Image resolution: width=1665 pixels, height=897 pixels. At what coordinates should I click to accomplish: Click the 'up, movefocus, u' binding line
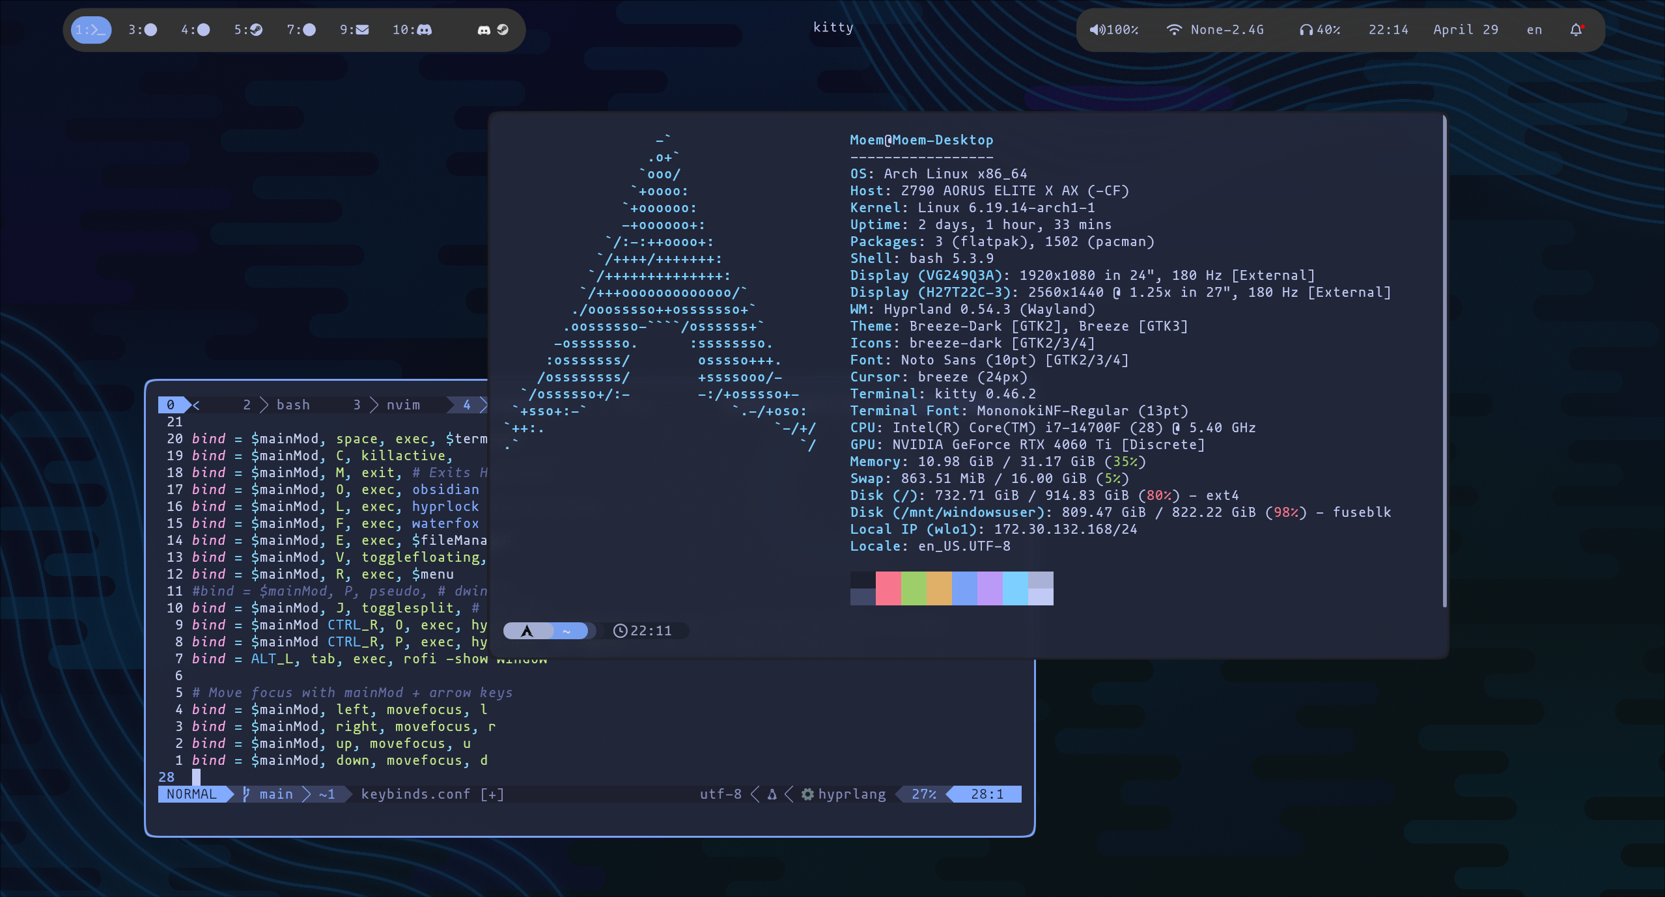click(x=331, y=743)
